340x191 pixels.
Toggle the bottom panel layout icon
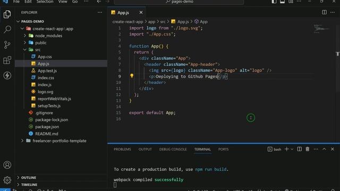[282, 2]
